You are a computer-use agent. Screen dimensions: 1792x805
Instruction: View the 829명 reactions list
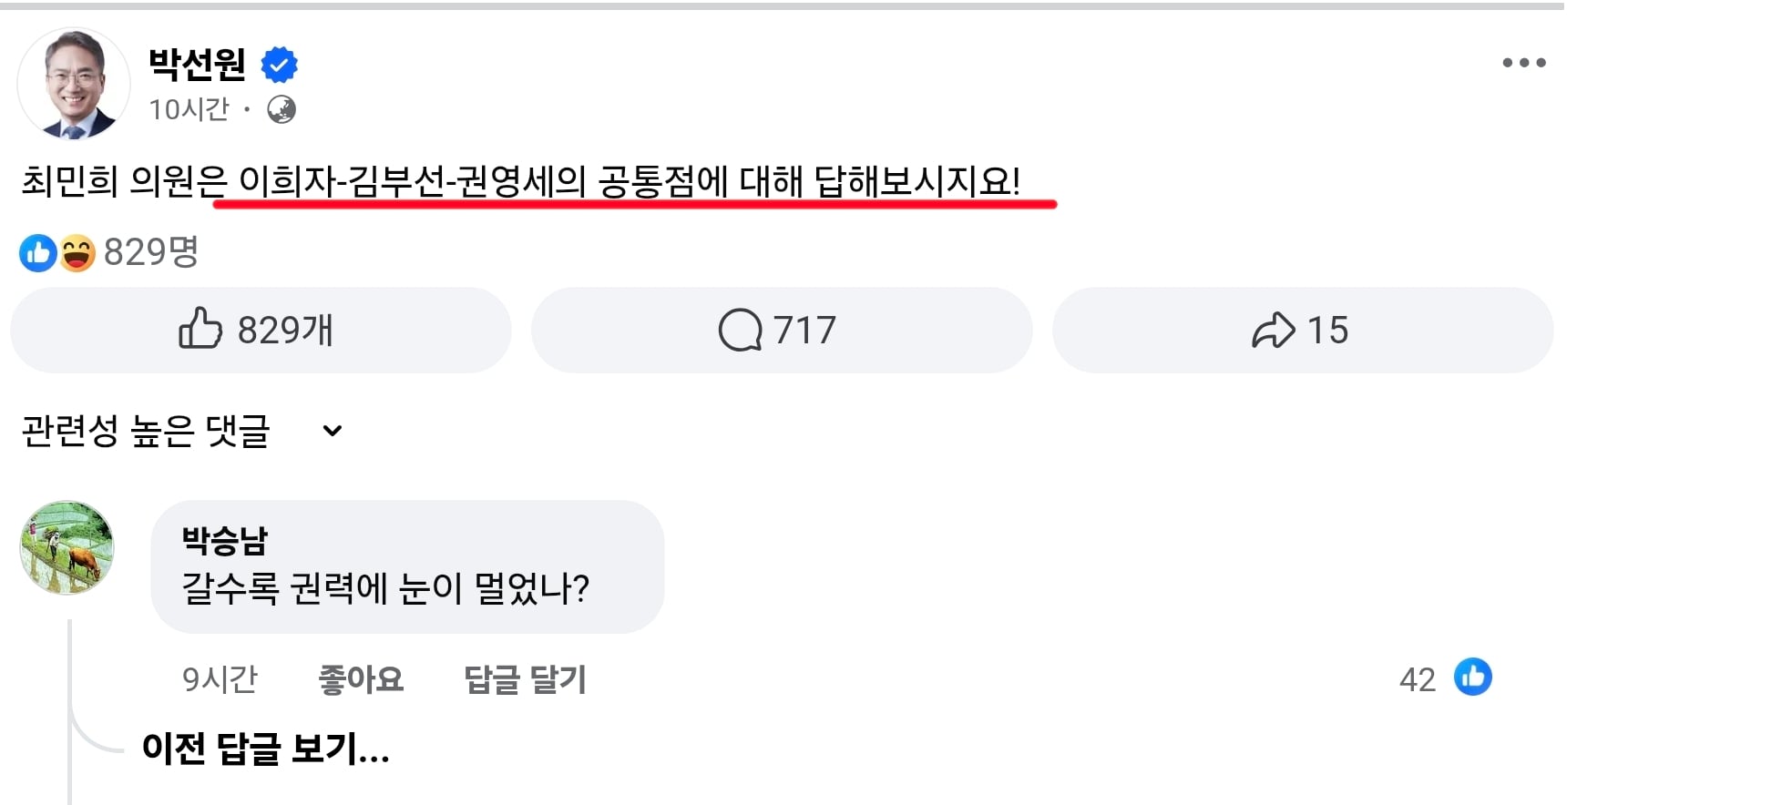point(151,252)
